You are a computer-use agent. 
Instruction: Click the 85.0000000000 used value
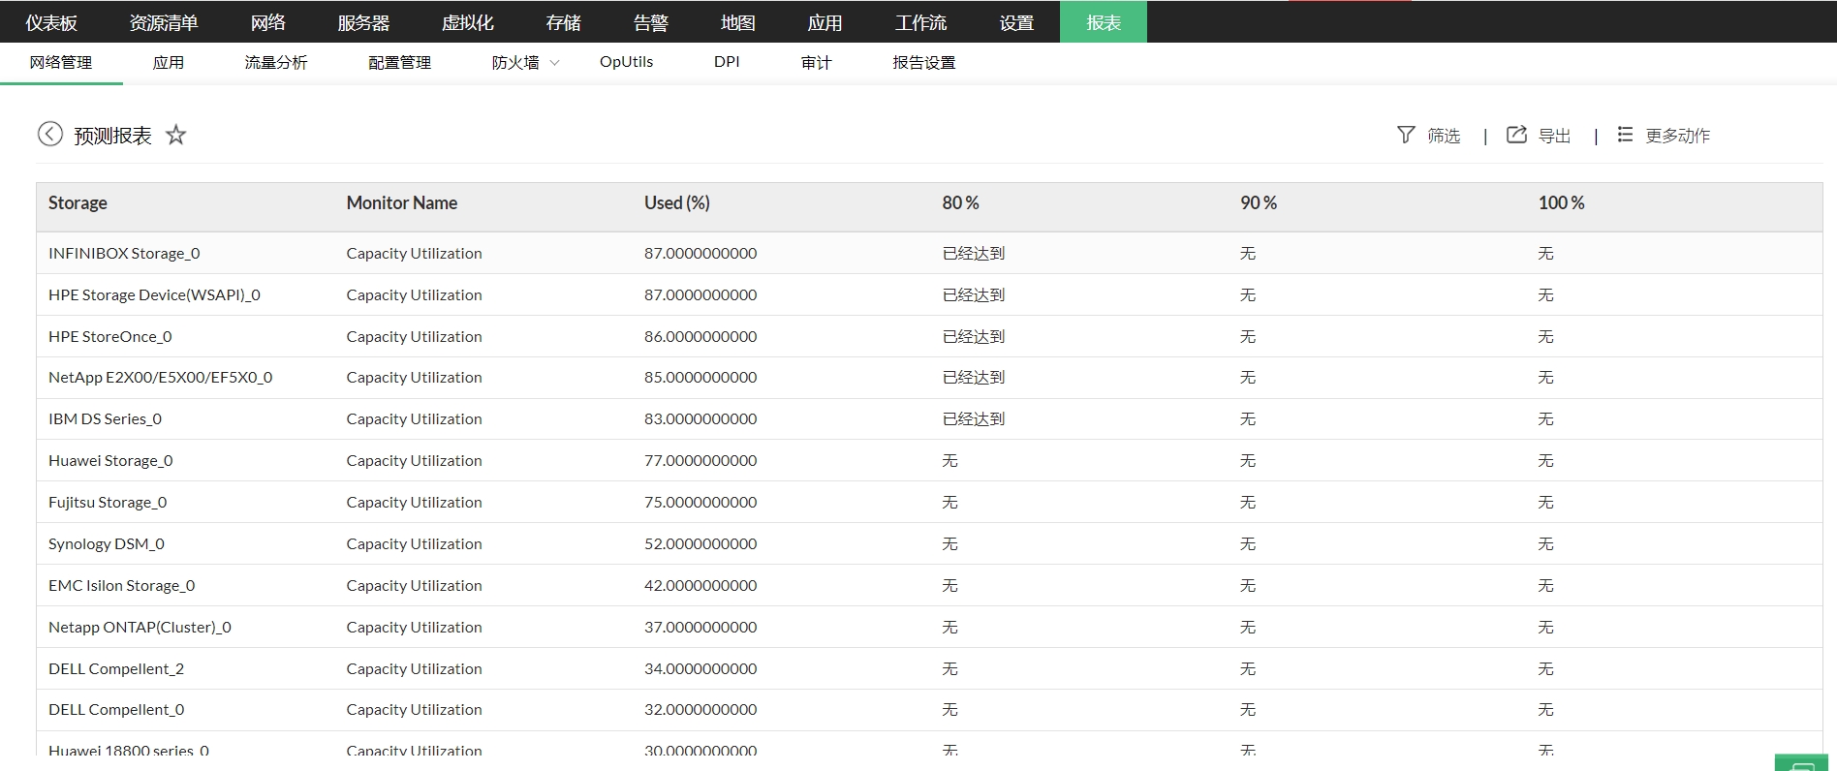[x=701, y=378]
